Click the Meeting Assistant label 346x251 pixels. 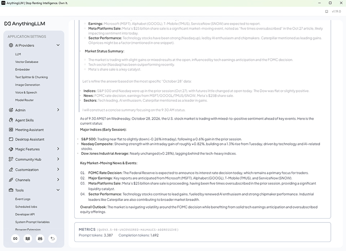[x=29, y=130]
